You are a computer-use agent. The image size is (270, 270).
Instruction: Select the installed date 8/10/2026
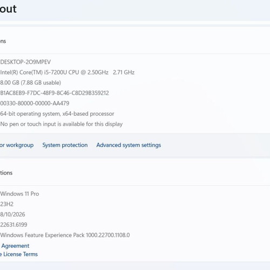click(12, 214)
